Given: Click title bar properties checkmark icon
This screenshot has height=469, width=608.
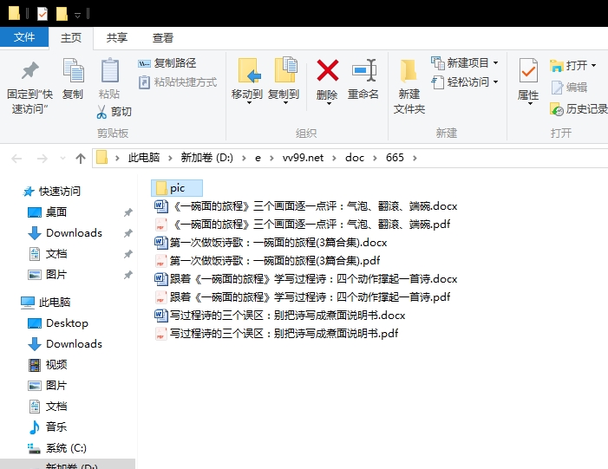Looking at the screenshot, I should (42, 14).
